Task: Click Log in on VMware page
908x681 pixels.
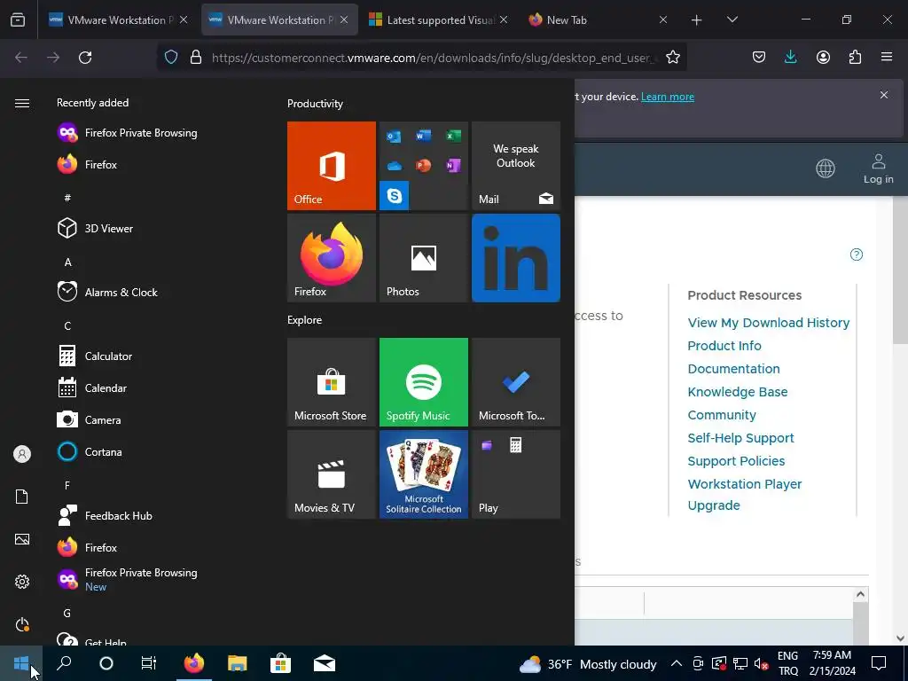Action: pyautogui.click(x=879, y=168)
